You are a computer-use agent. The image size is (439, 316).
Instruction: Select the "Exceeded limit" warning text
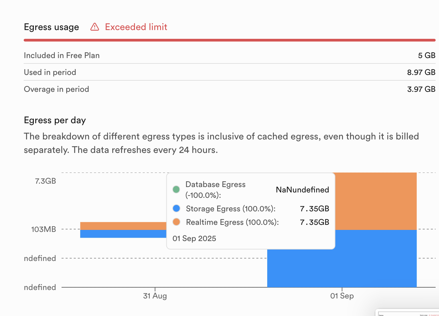pos(136,27)
